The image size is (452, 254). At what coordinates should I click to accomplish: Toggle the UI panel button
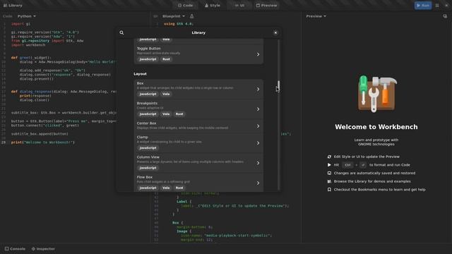[239, 6]
